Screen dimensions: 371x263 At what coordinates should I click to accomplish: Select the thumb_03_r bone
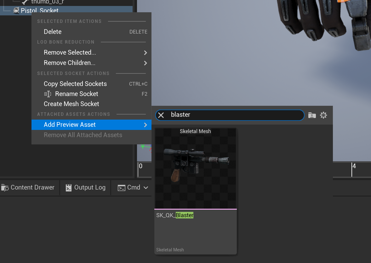[48, 2]
